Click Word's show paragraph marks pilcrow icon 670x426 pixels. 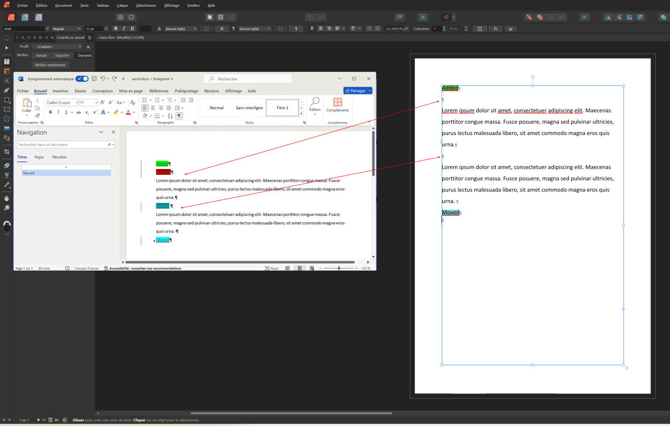tap(179, 116)
